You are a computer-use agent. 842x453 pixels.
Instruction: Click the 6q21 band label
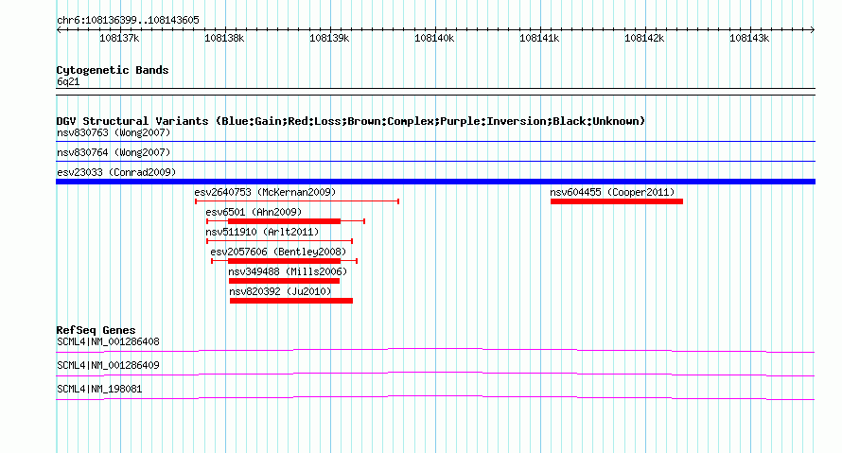pos(68,81)
